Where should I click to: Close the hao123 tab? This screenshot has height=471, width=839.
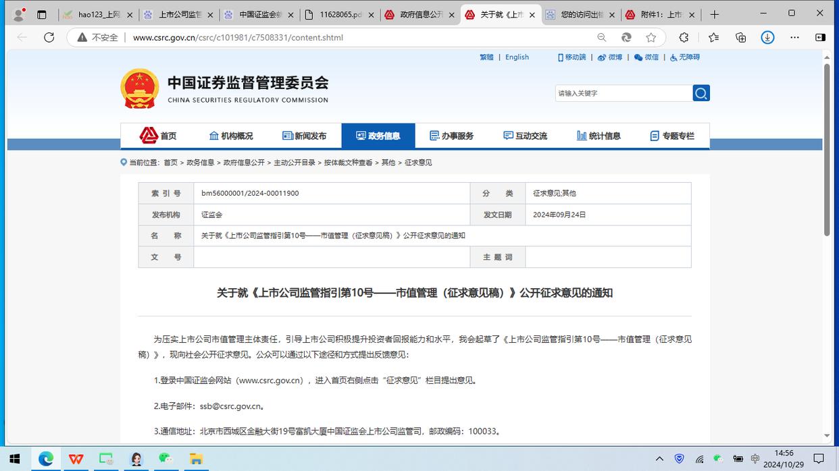tap(130, 15)
